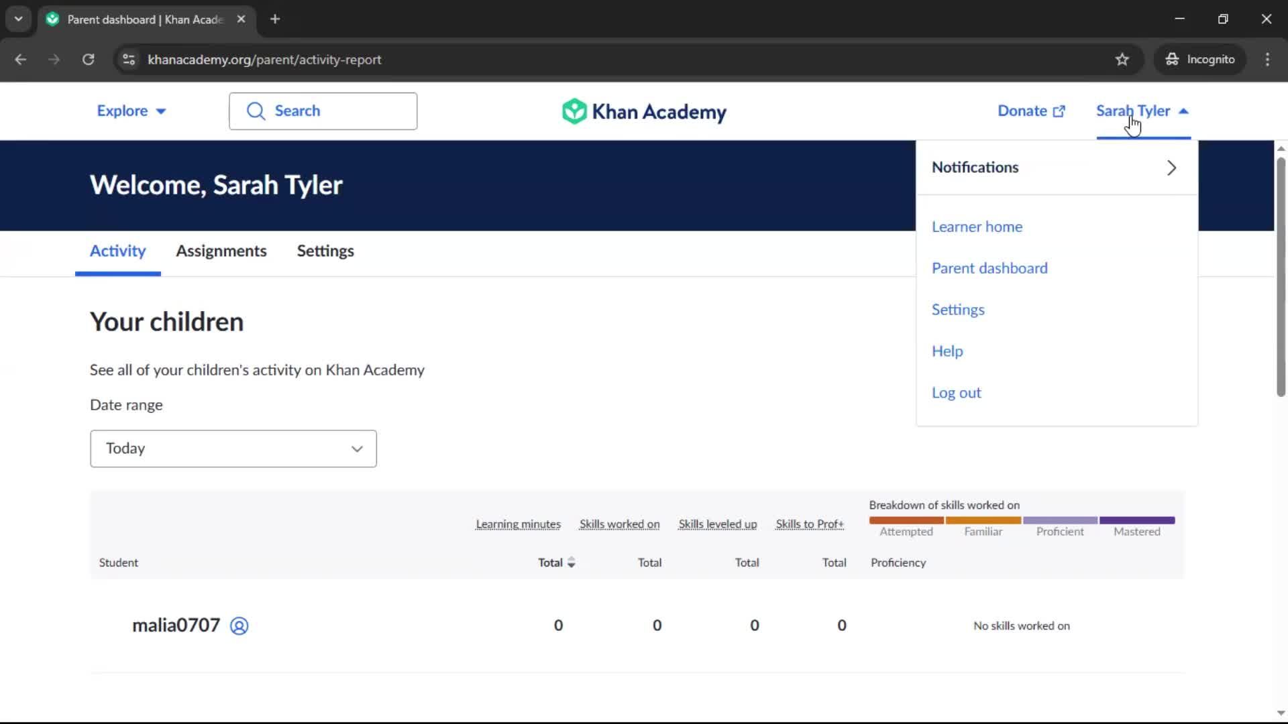Click the Attempted color bar
Screen dimensions: 1288x724
pos(906,520)
